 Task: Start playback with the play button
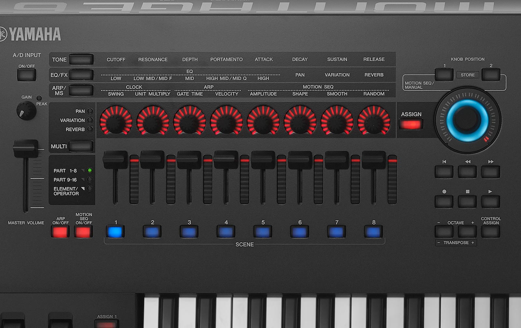(491, 202)
